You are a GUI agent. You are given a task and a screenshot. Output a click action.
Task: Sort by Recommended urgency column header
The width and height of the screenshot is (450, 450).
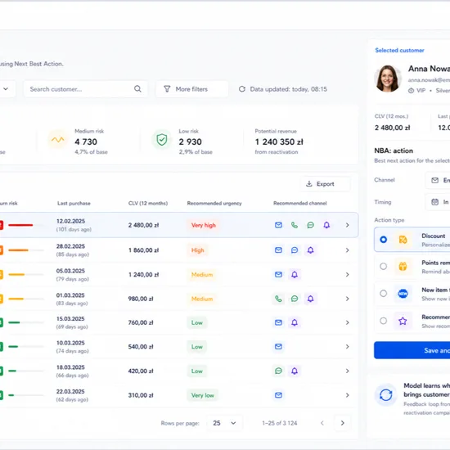point(214,203)
